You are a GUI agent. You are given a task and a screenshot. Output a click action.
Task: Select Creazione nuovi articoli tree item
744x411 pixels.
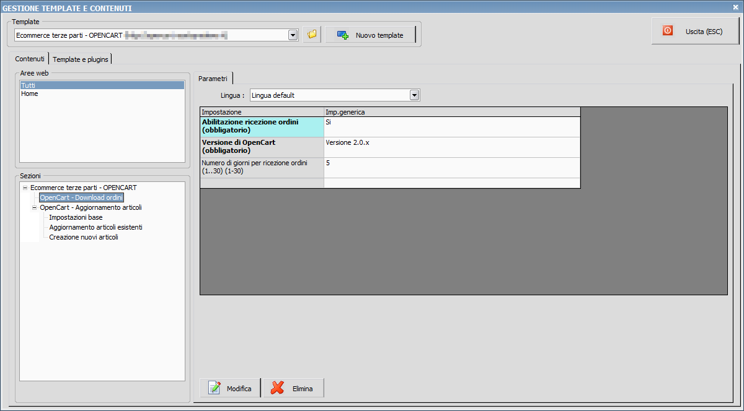pyautogui.click(x=84, y=237)
